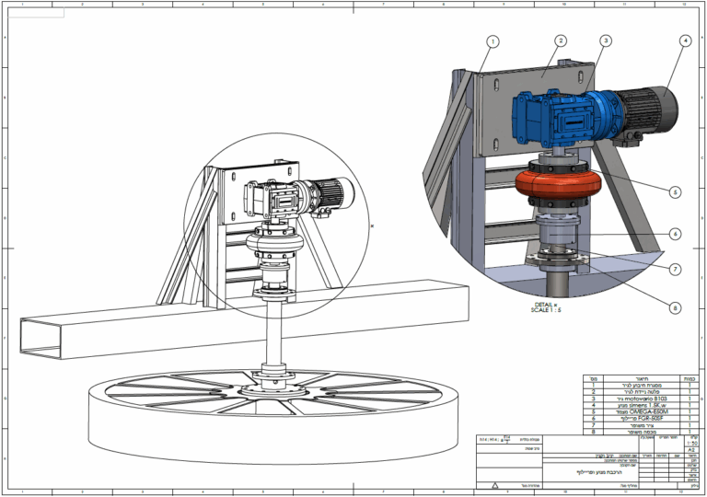Select balloon number 6 callout

(x=676, y=234)
